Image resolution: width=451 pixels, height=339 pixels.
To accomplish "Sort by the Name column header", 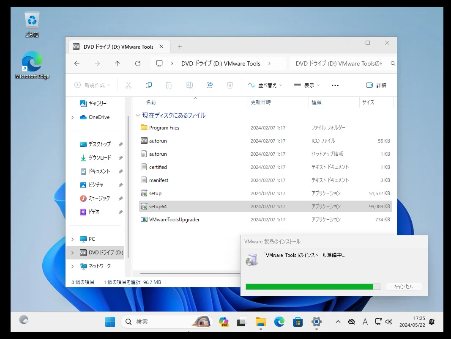I will point(190,102).
